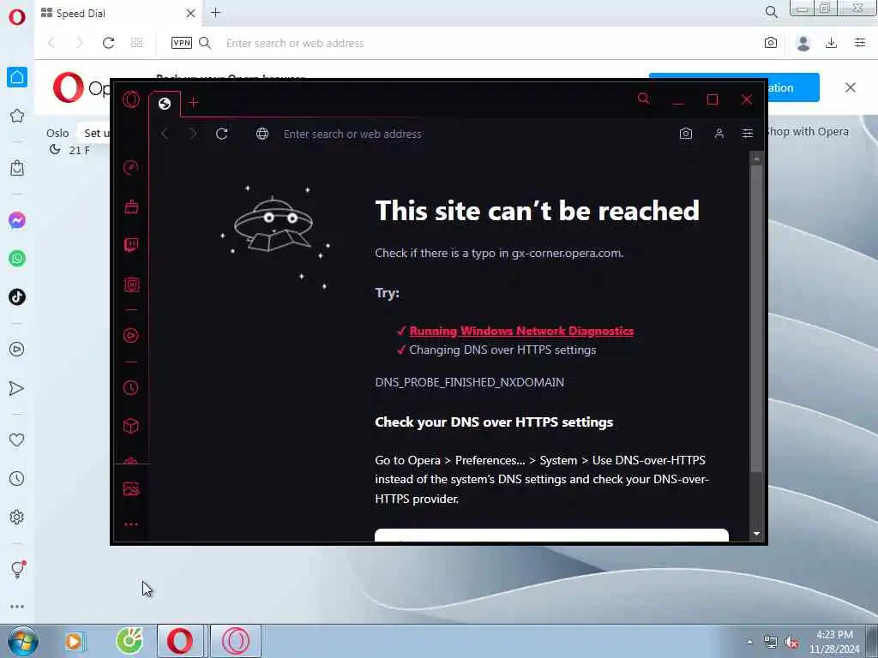Image resolution: width=878 pixels, height=658 pixels.
Task: Open the media player taskbar icon
Action: [74, 641]
